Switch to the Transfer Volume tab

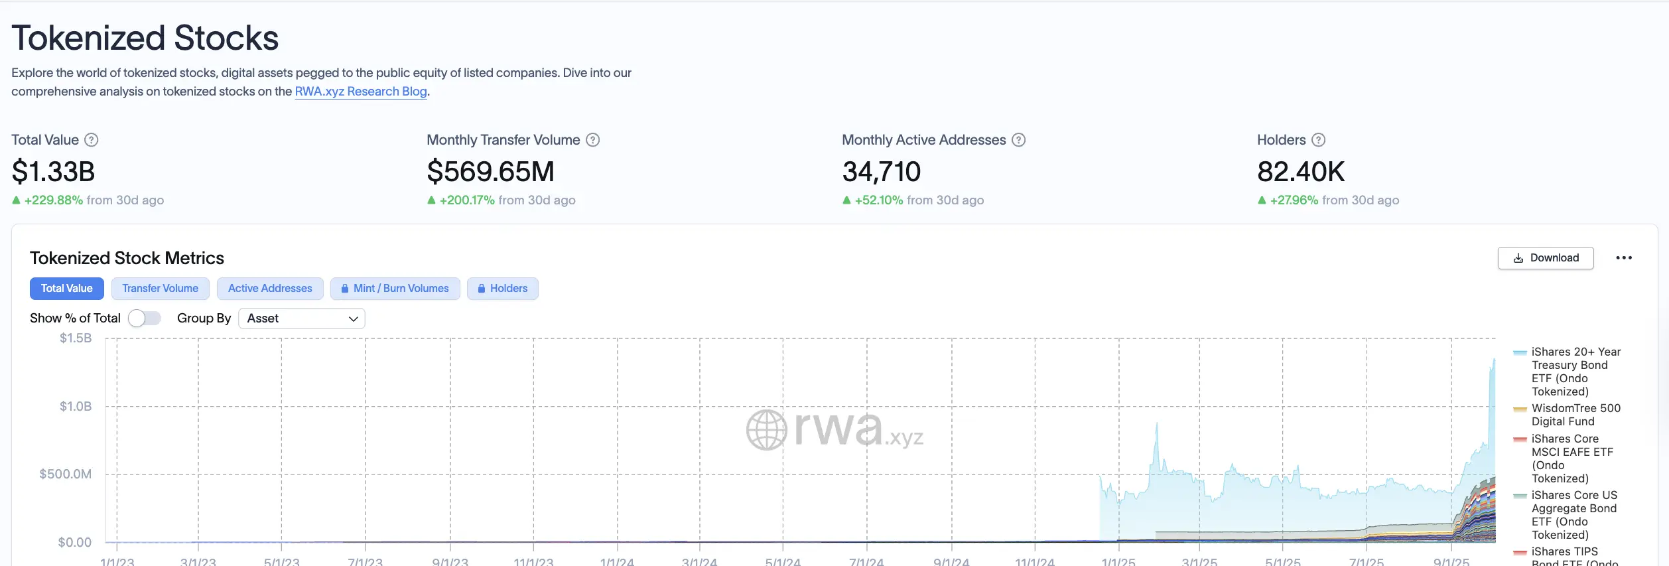click(161, 289)
